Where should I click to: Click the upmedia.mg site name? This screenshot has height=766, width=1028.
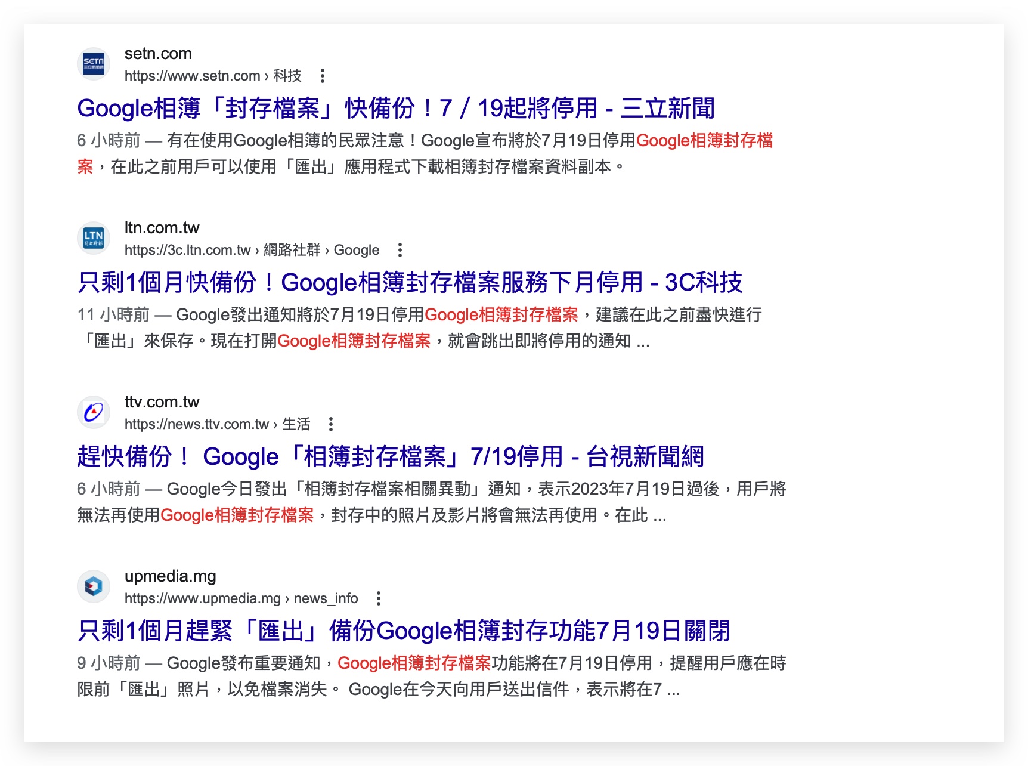coord(170,576)
